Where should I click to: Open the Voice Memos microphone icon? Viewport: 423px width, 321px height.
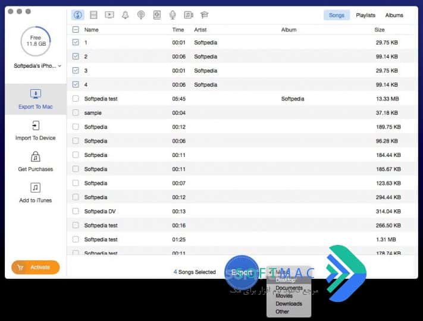point(173,15)
